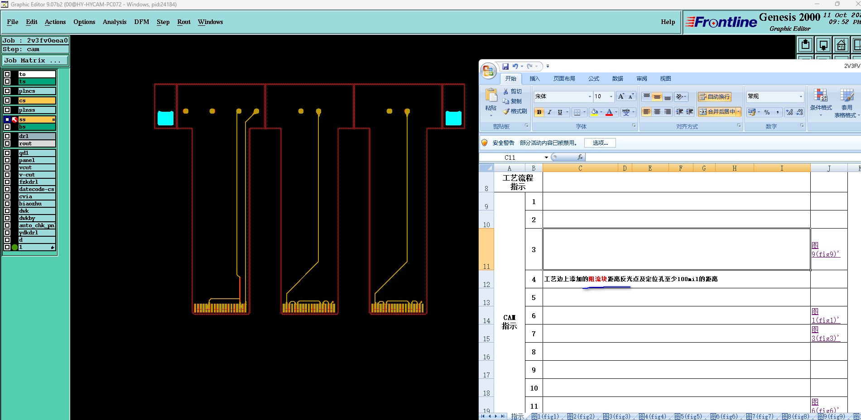861x420 pixels.
Task: Apply yellow fill color paint bucket
Action: pyautogui.click(x=594, y=112)
